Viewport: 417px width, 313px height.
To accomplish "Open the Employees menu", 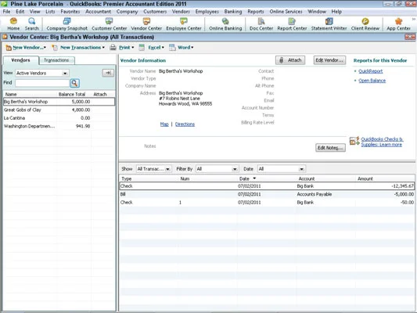I will pyautogui.click(x=207, y=12).
